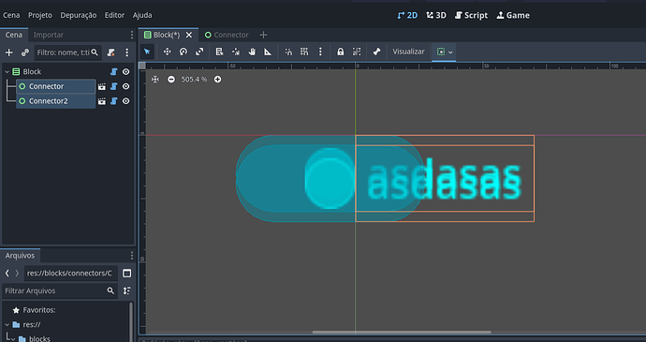The image size is (646, 342).
Task: Select the Scale mode tool
Action: point(199,52)
